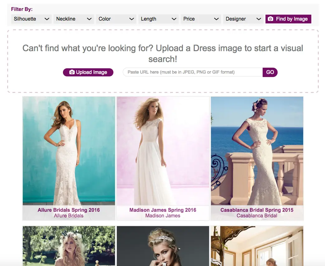Image resolution: width=325 pixels, height=266 pixels.
Task: Click the Madison James Spring 2016 title link
Action: click(163, 210)
